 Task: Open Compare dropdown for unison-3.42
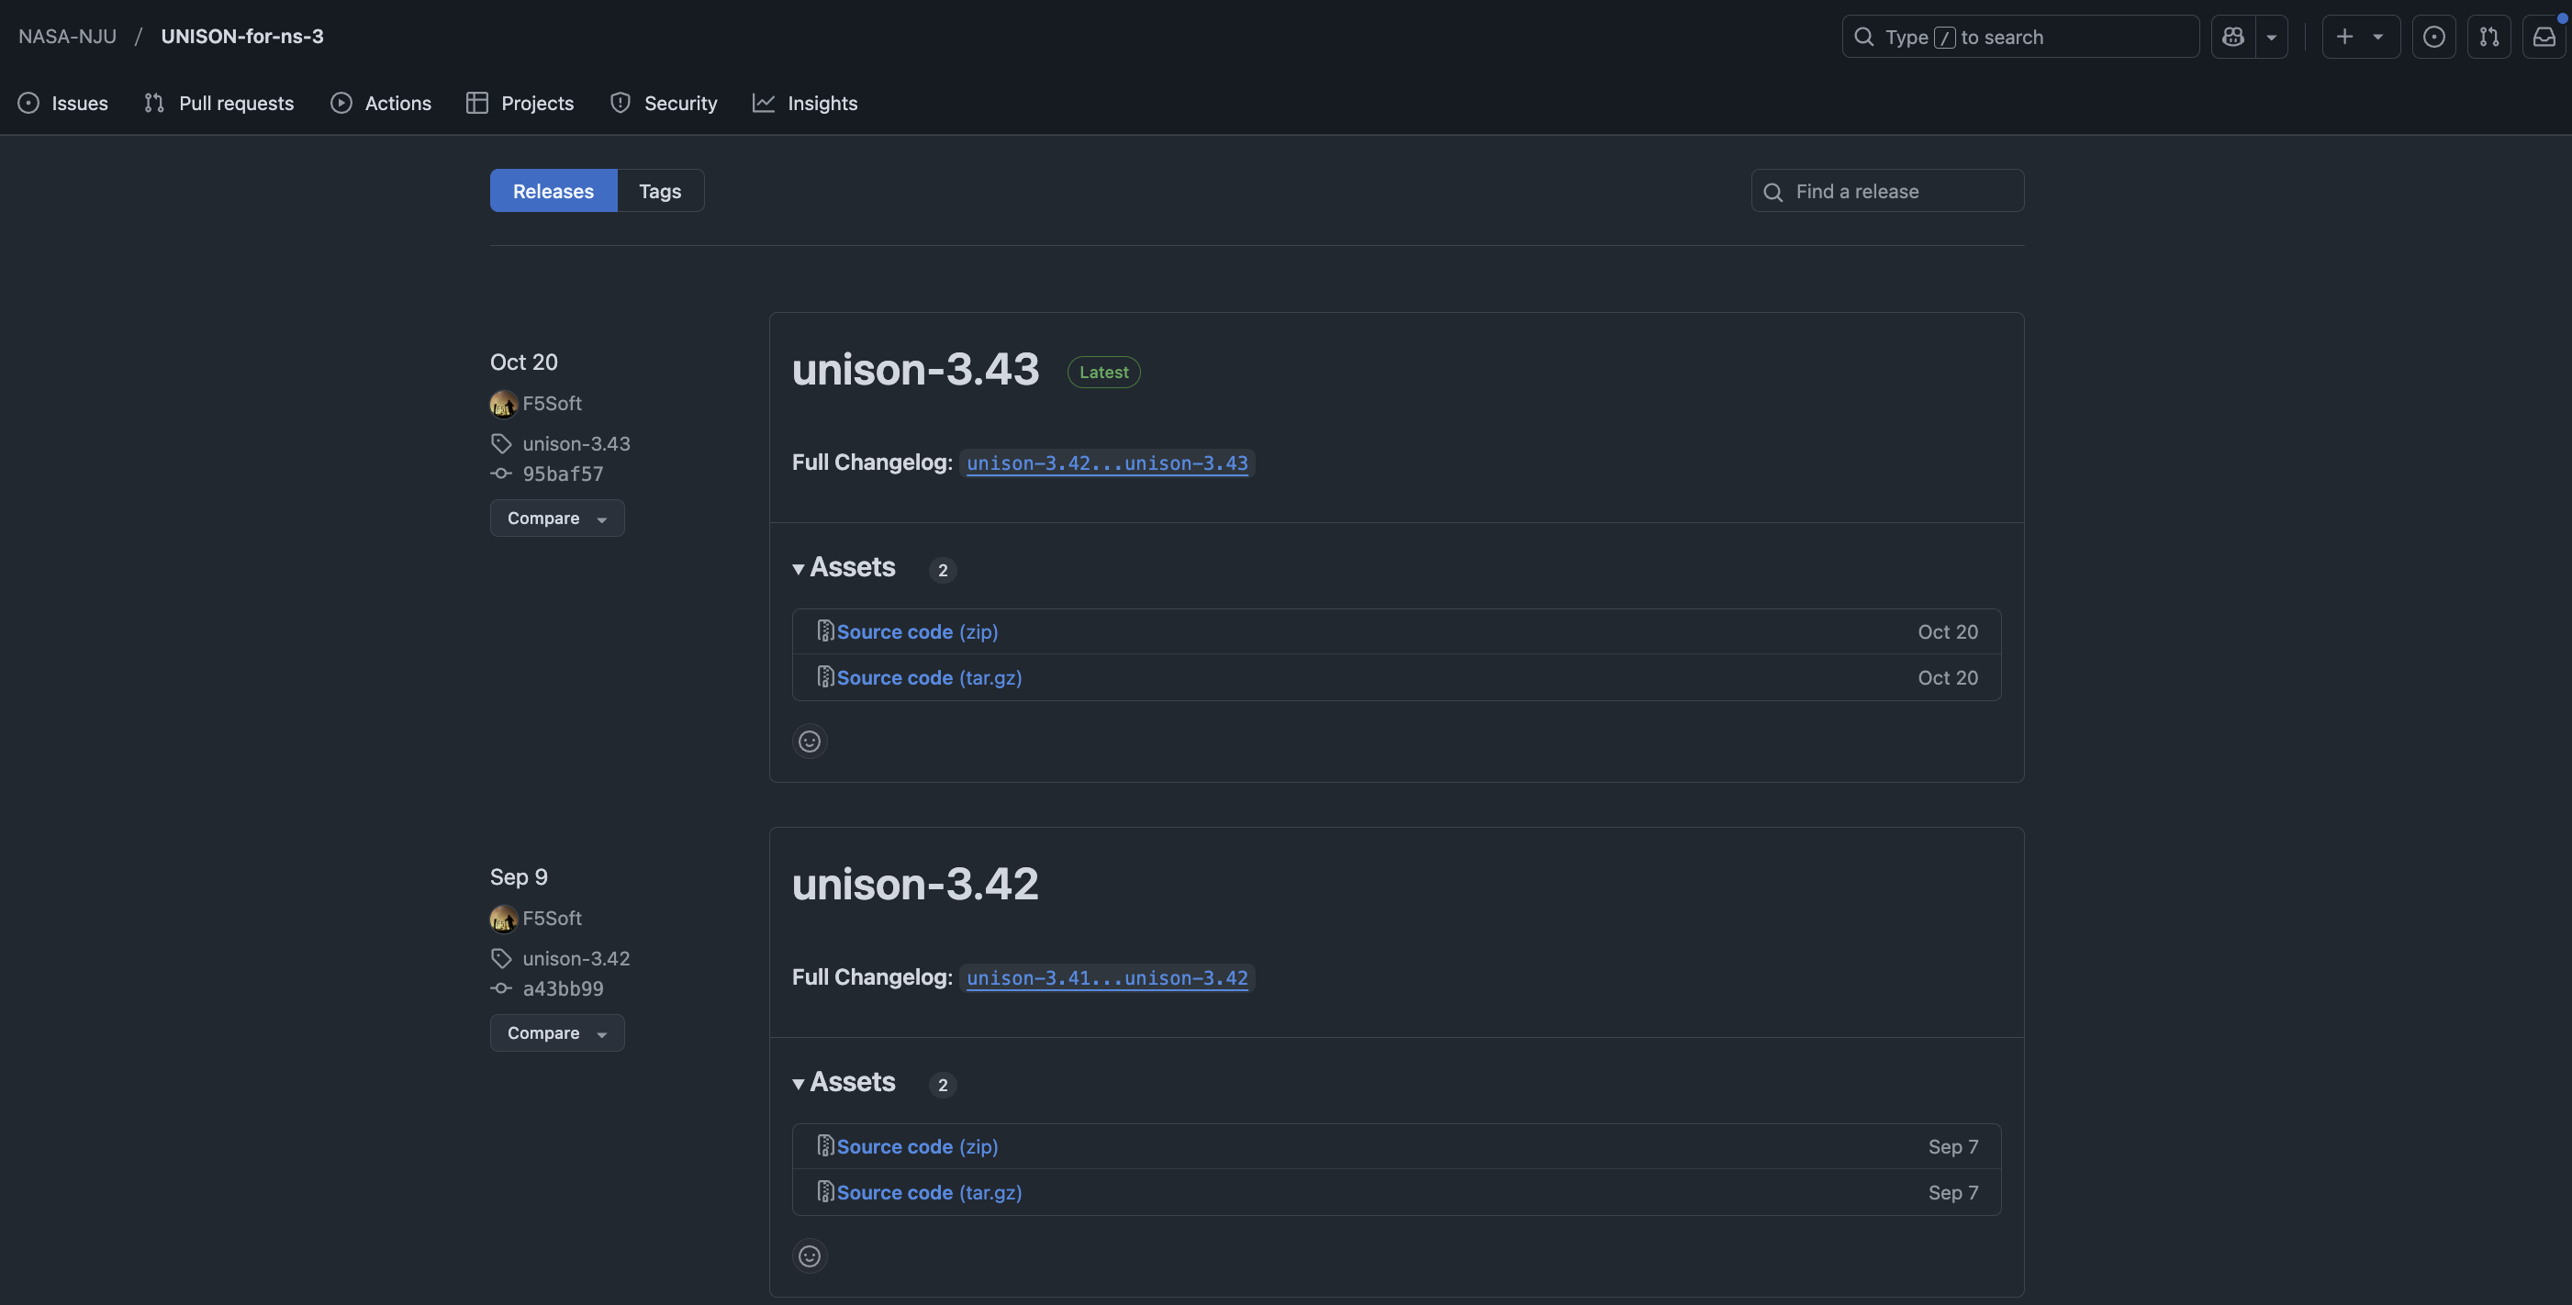(556, 1032)
